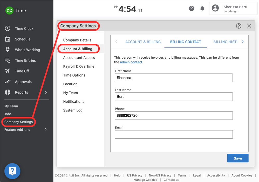Open My Team in left sidebar
Viewport: 259px width, 182px height.
point(11,106)
